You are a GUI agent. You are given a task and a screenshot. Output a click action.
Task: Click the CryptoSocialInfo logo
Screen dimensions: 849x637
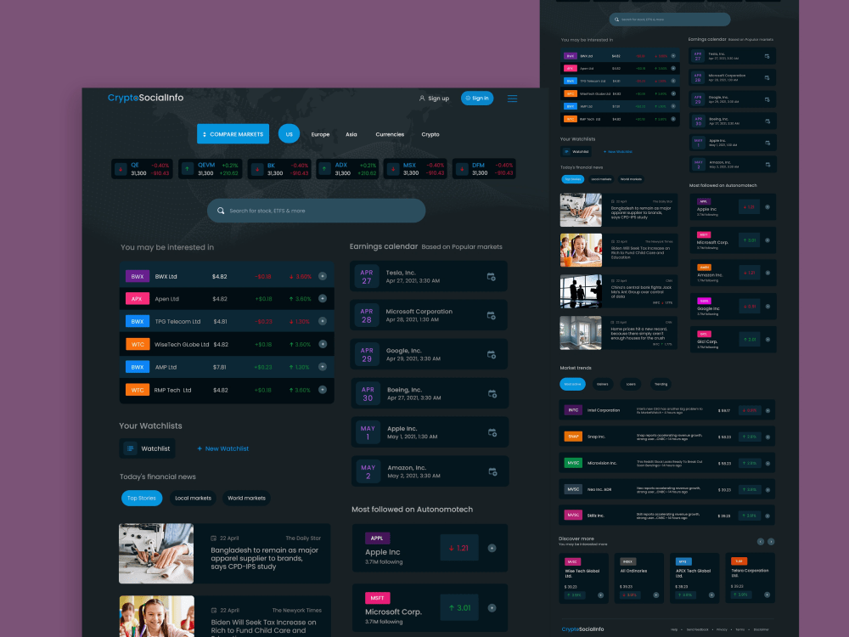[146, 98]
